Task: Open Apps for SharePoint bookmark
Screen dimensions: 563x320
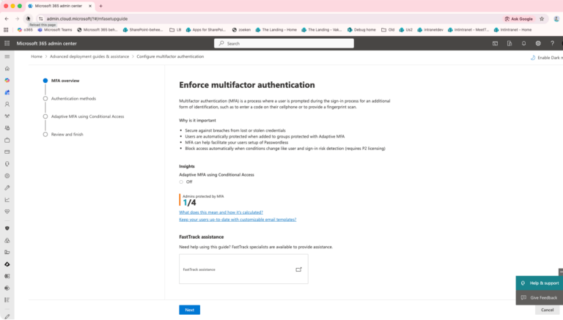Action: pos(206,30)
